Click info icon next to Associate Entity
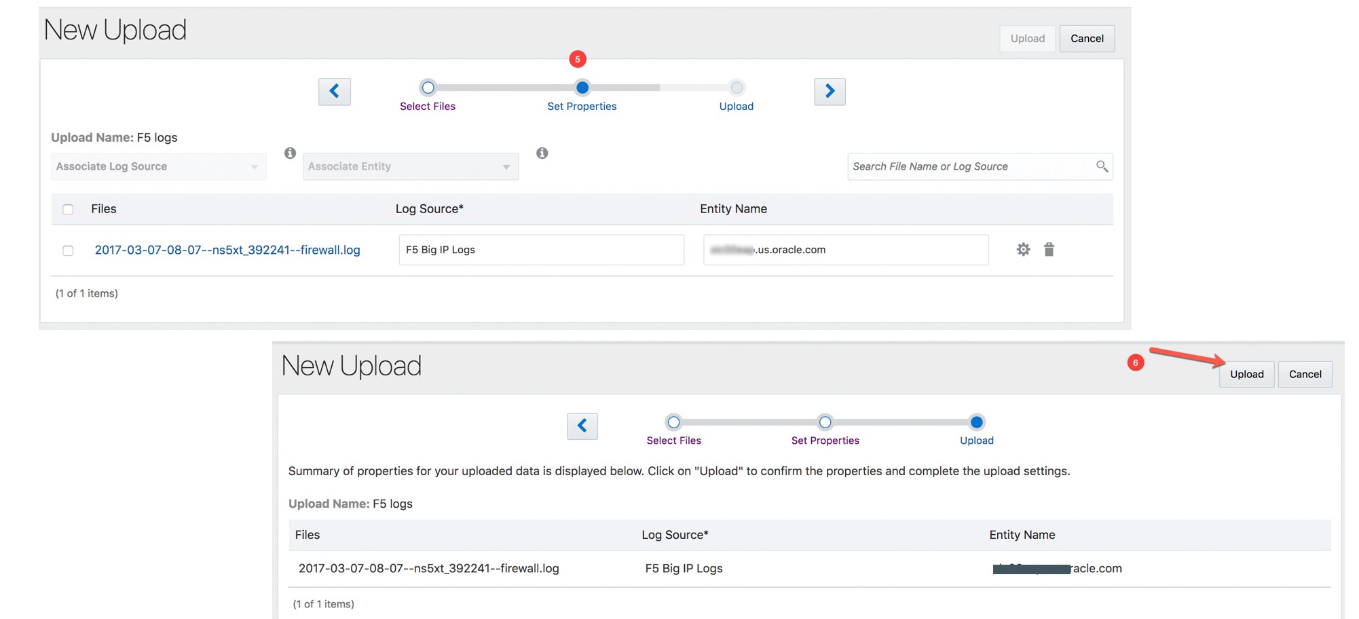This screenshot has height=619, width=1359. point(542,153)
